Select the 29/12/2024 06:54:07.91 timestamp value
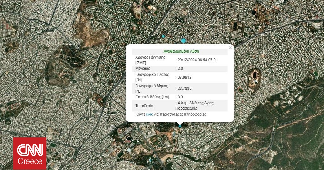Viewport: 324px width, 170px height. click(198, 60)
